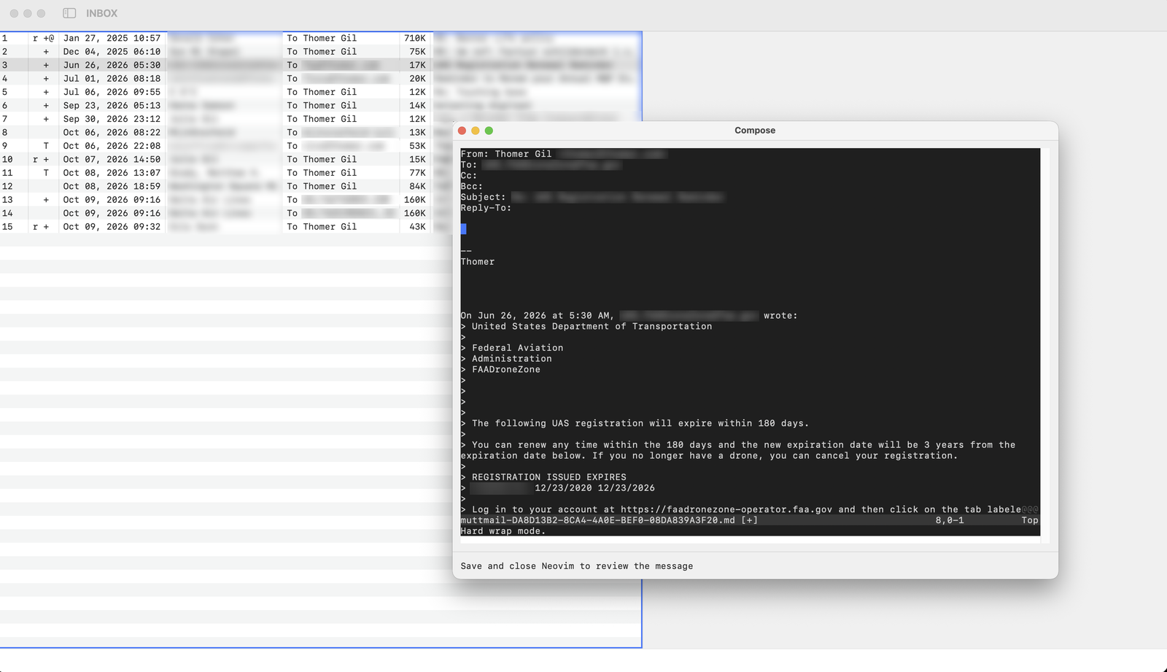1167x672 pixels.
Task: Select message row dated Dec 04, 2025 06:10
Action: click(x=321, y=52)
